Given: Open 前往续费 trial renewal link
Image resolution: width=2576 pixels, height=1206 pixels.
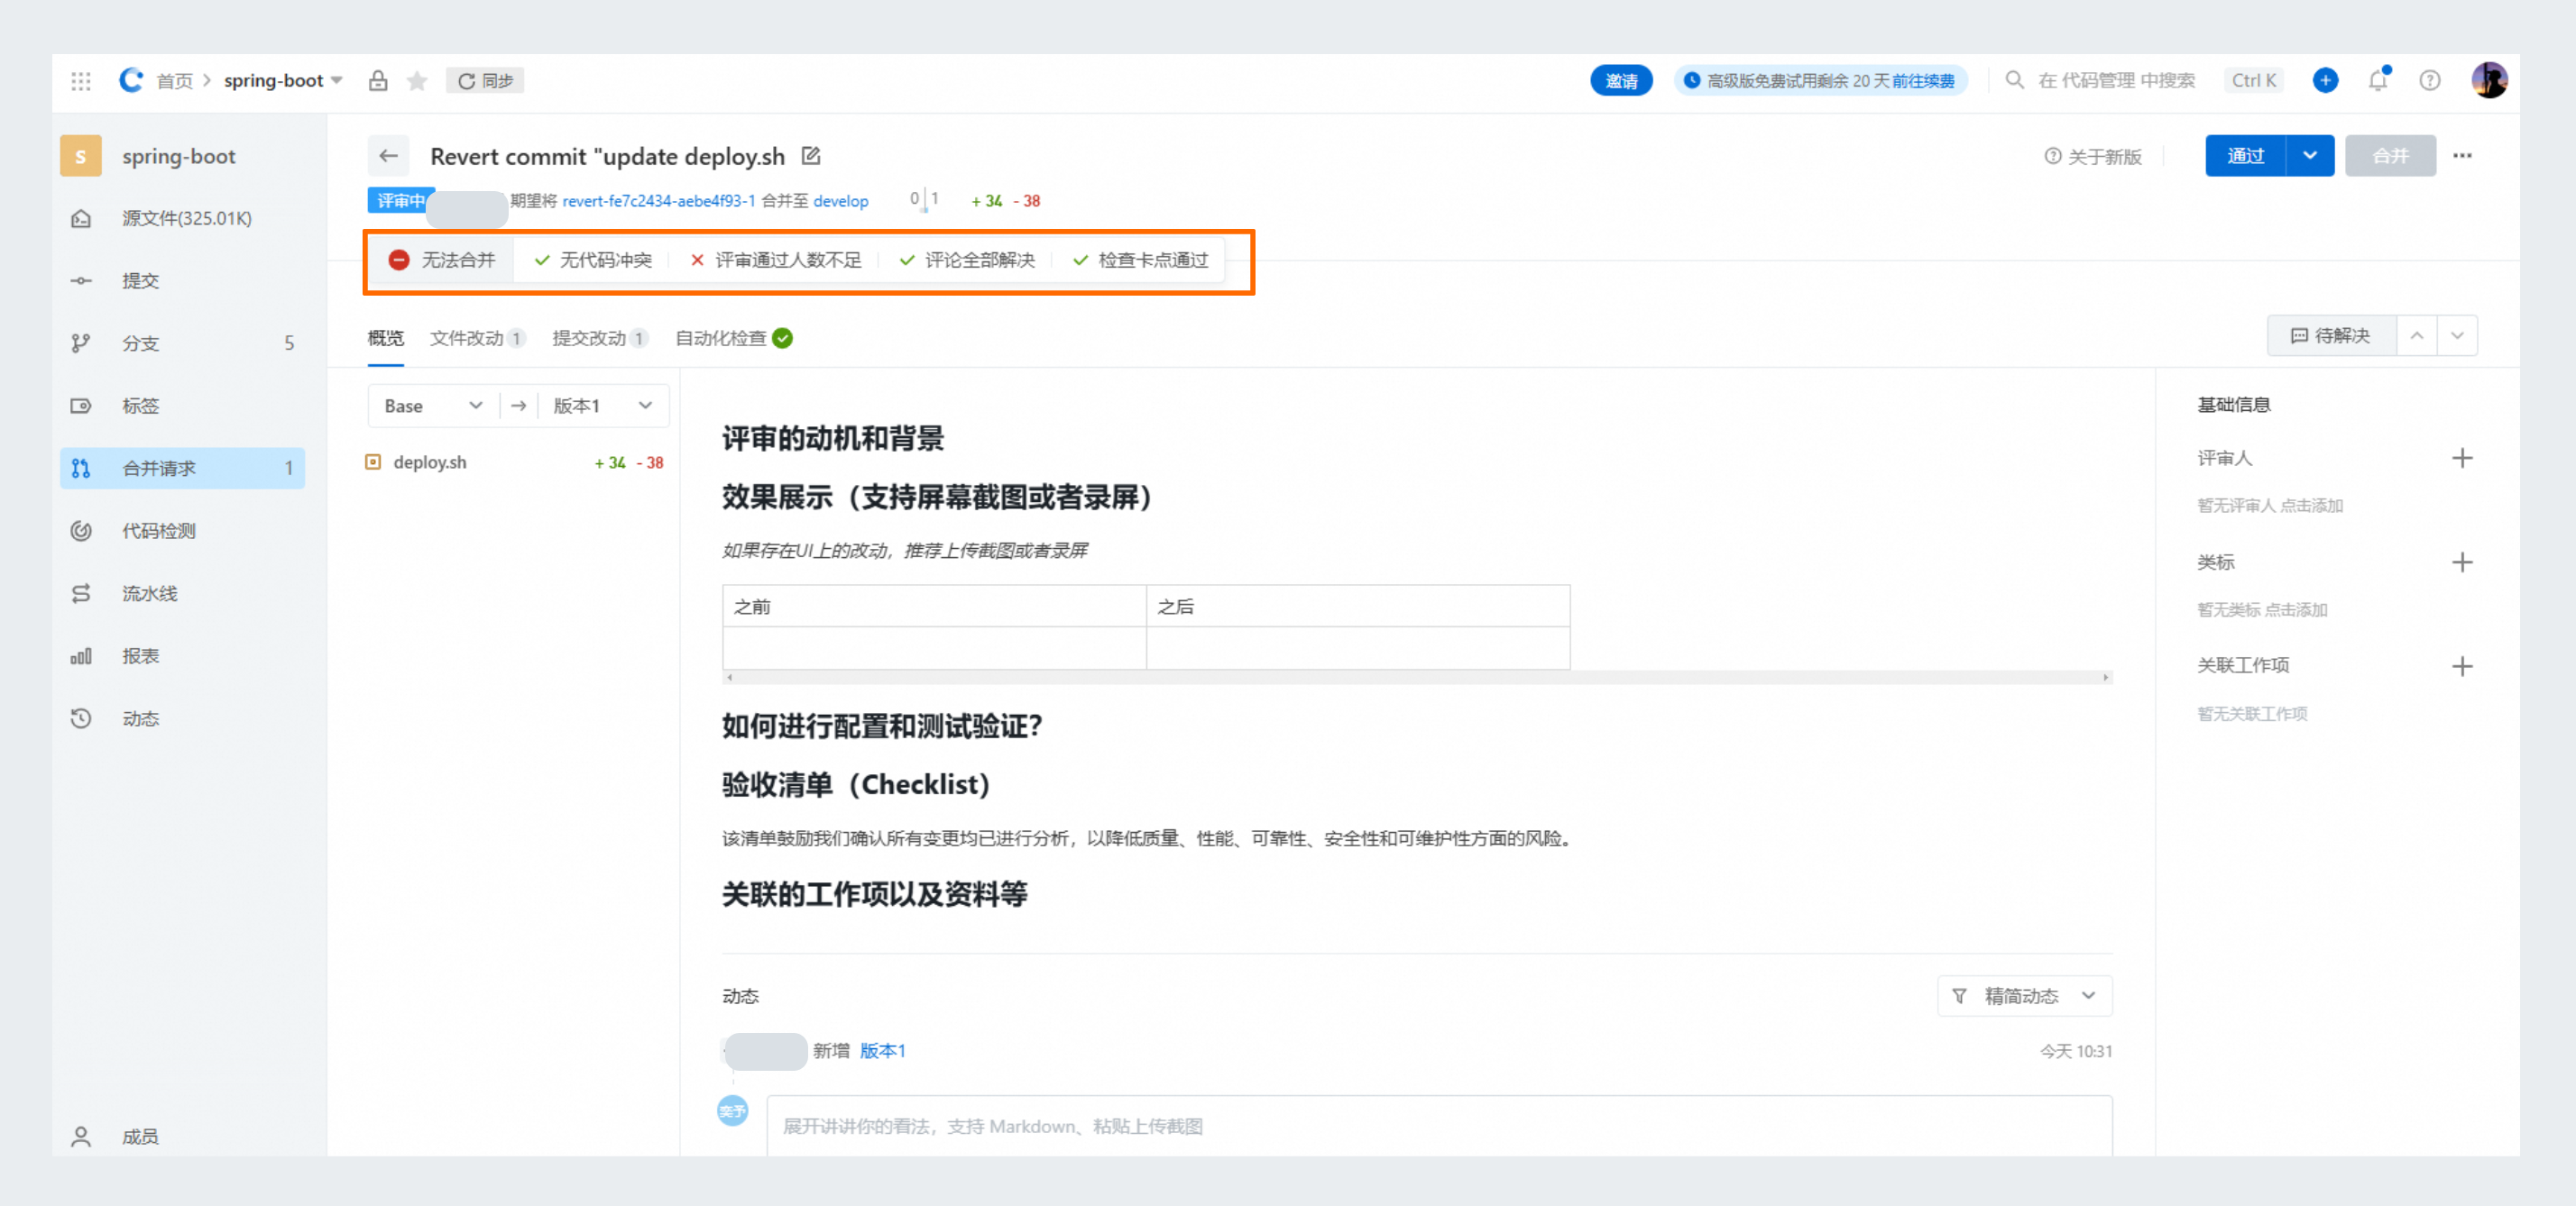Looking at the screenshot, I should pyautogui.click(x=1922, y=81).
